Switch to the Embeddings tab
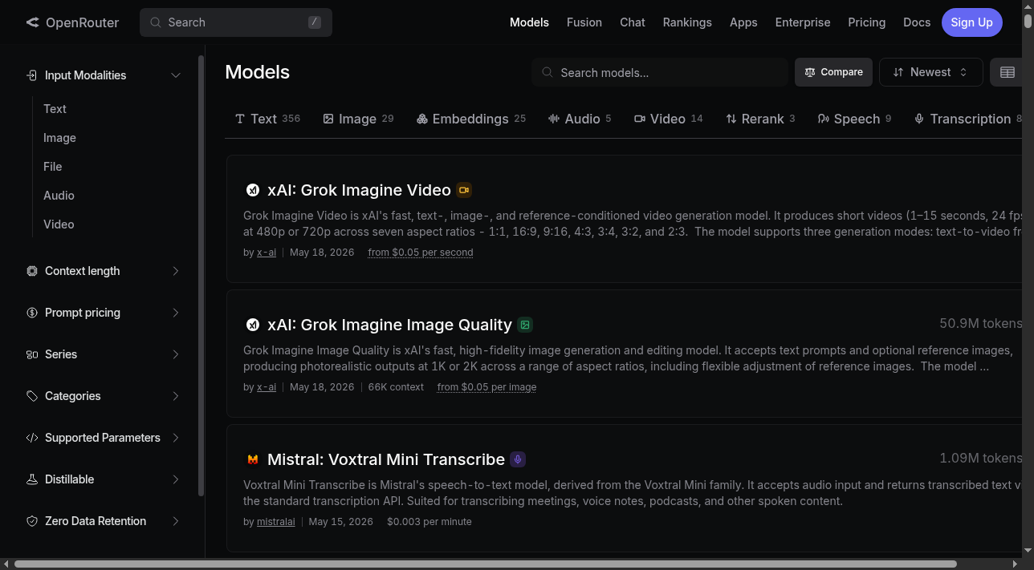The width and height of the screenshot is (1034, 570). click(x=471, y=119)
